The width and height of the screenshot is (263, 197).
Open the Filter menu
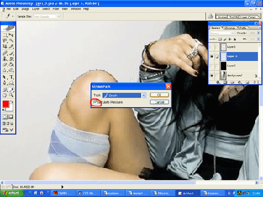point(56,9)
